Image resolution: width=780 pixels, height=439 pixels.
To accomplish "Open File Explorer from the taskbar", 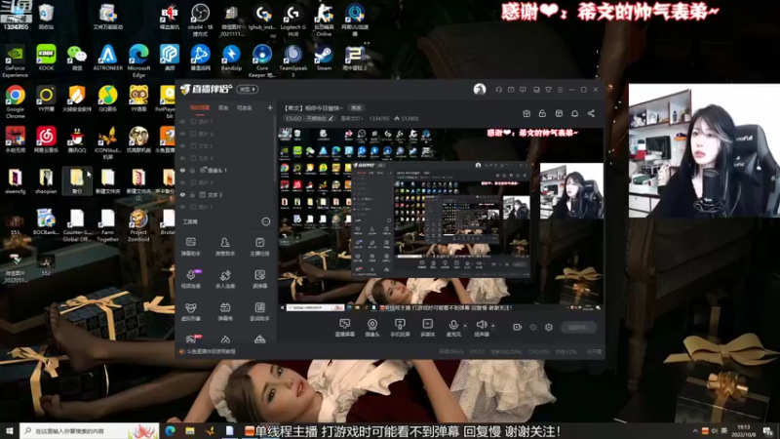I will [190, 431].
